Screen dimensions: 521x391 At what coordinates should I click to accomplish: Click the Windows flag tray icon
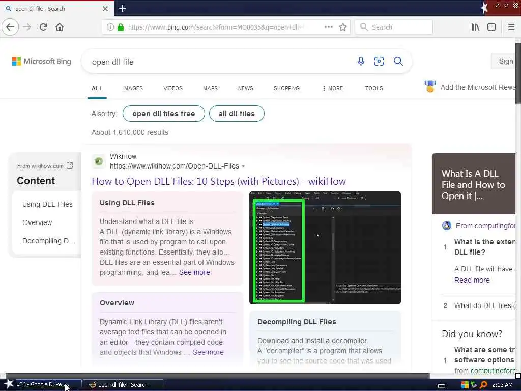click(x=465, y=385)
